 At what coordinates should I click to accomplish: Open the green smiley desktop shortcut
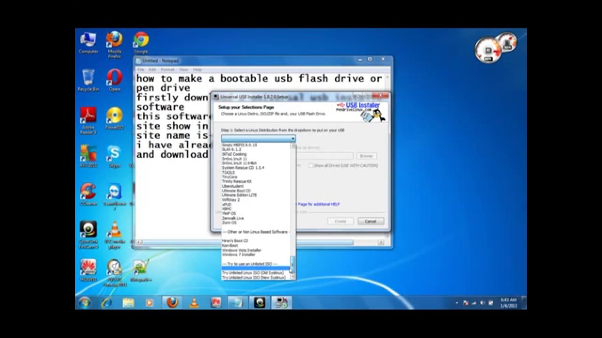click(141, 270)
